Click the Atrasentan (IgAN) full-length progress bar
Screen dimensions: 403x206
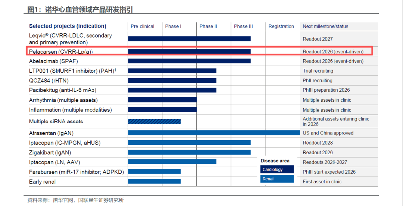click(x=214, y=133)
